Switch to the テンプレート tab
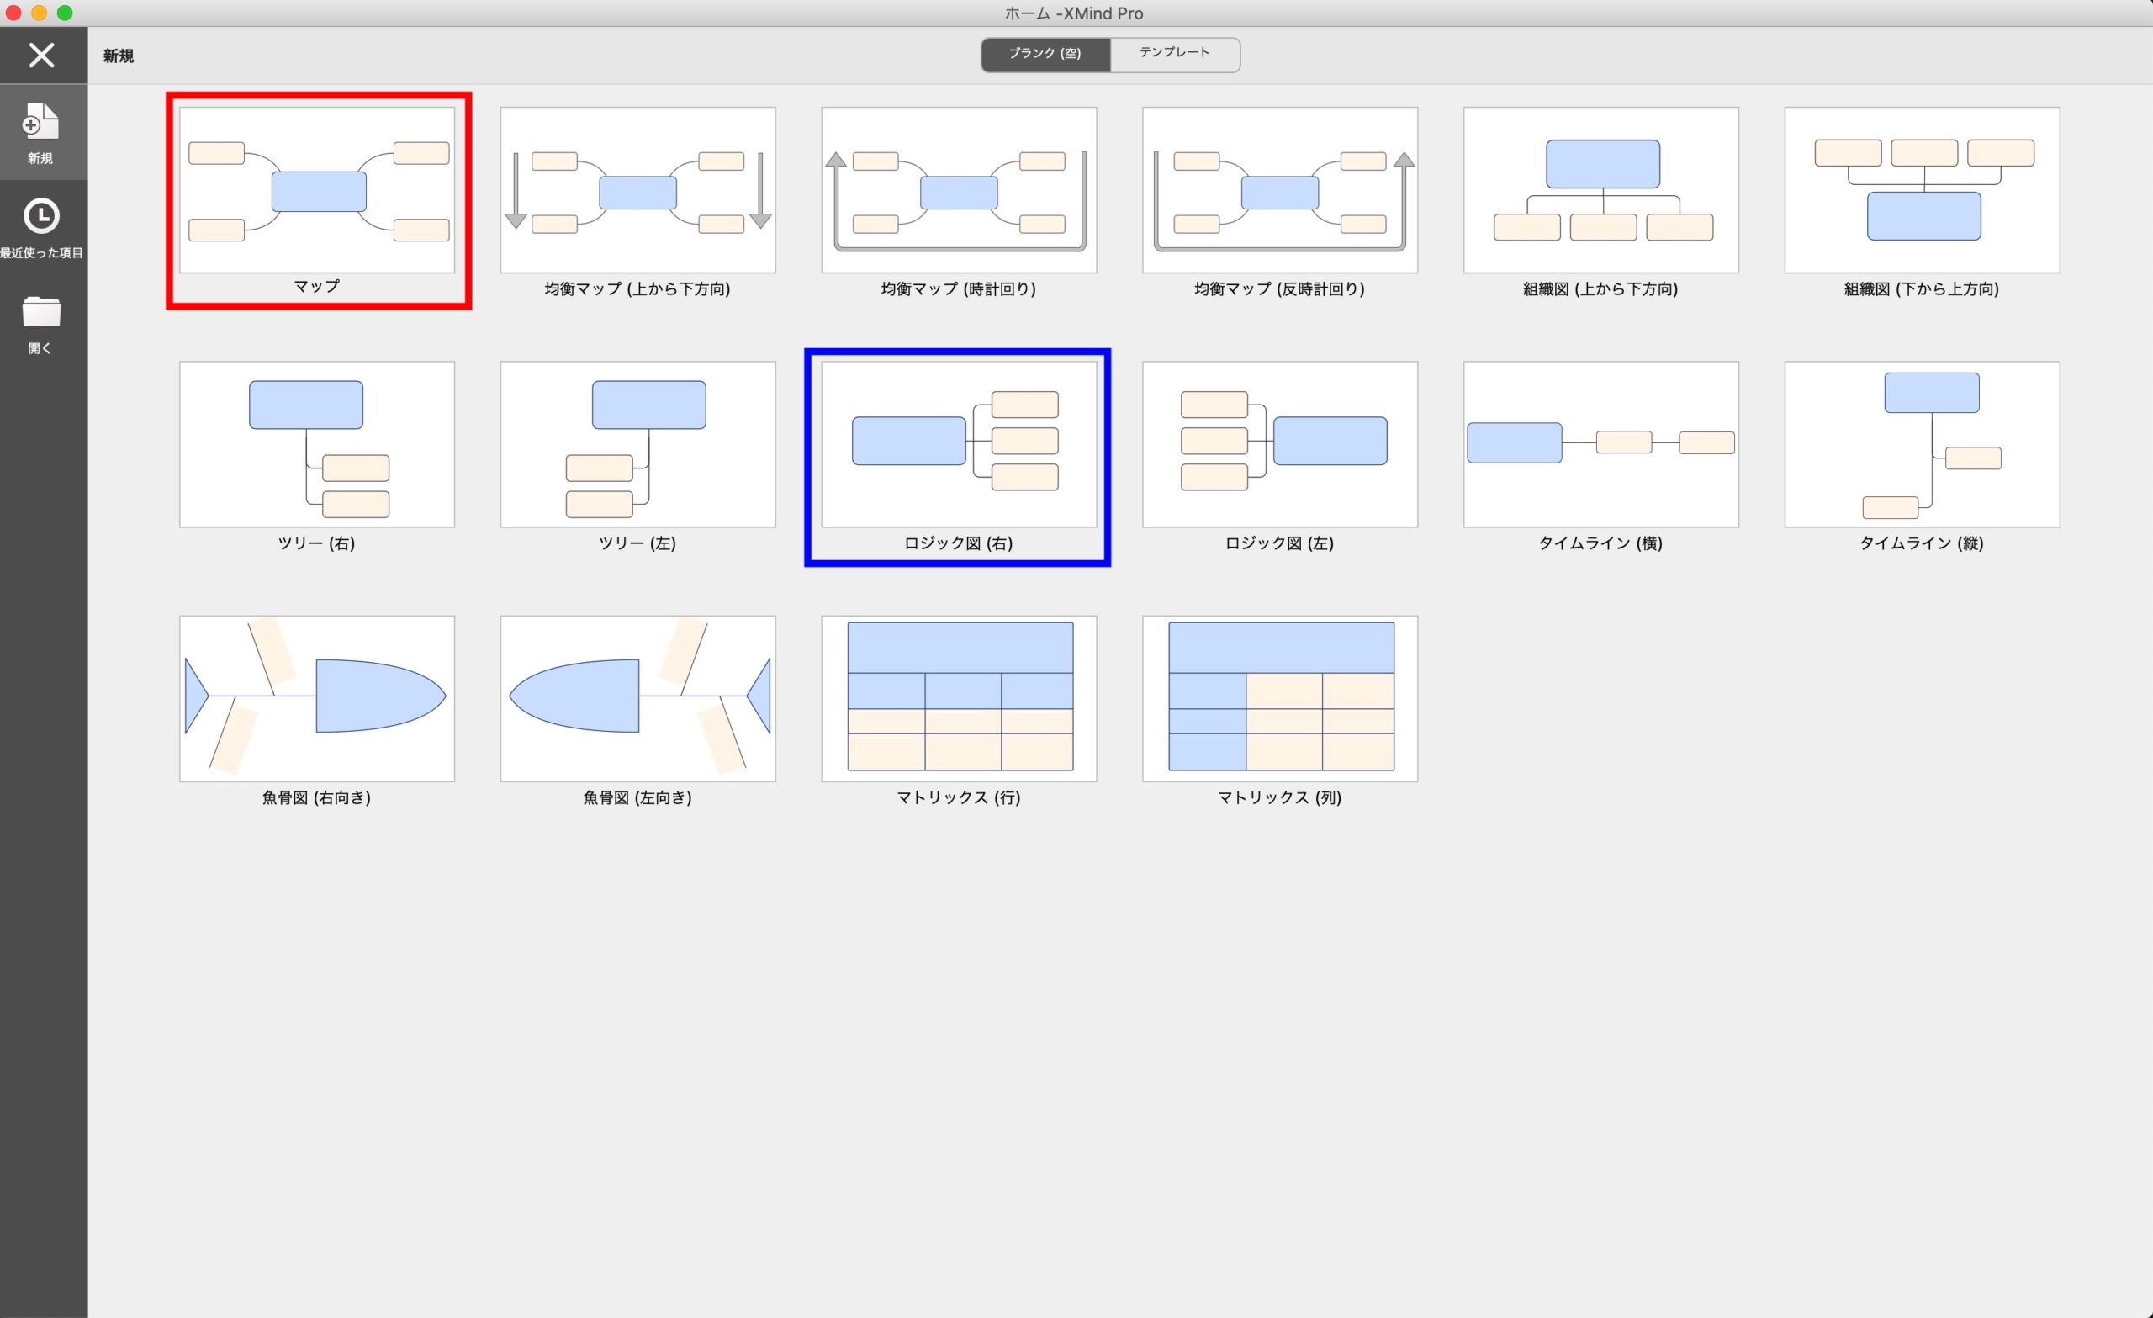This screenshot has height=1318, width=2153. coord(1174,54)
